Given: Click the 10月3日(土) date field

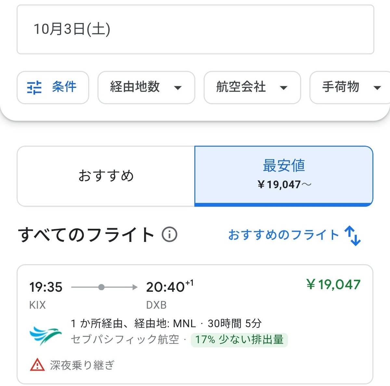Looking at the screenshot, I should pos(195,29).
